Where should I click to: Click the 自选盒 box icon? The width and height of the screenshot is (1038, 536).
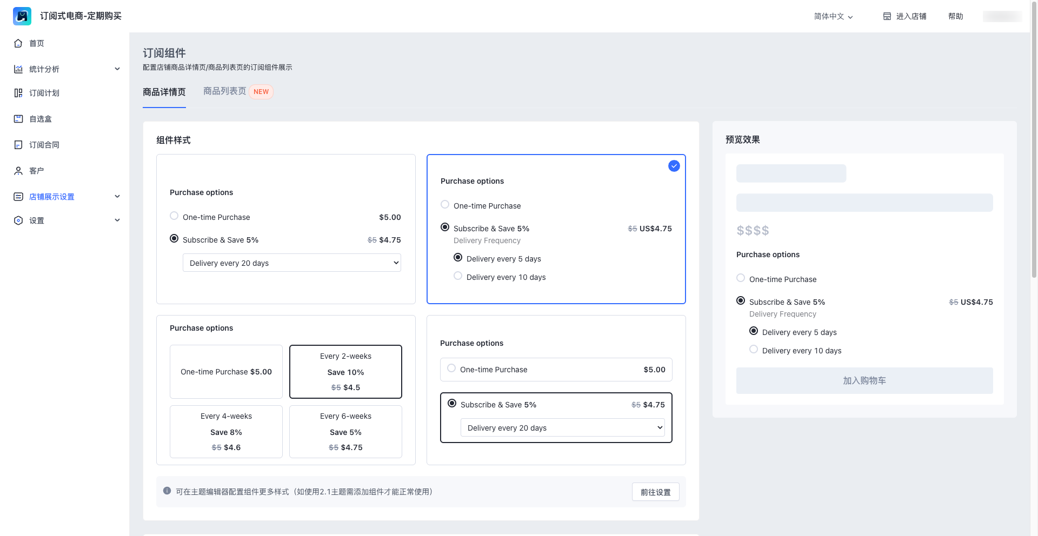pyautogui.click(x=18, y=119)
